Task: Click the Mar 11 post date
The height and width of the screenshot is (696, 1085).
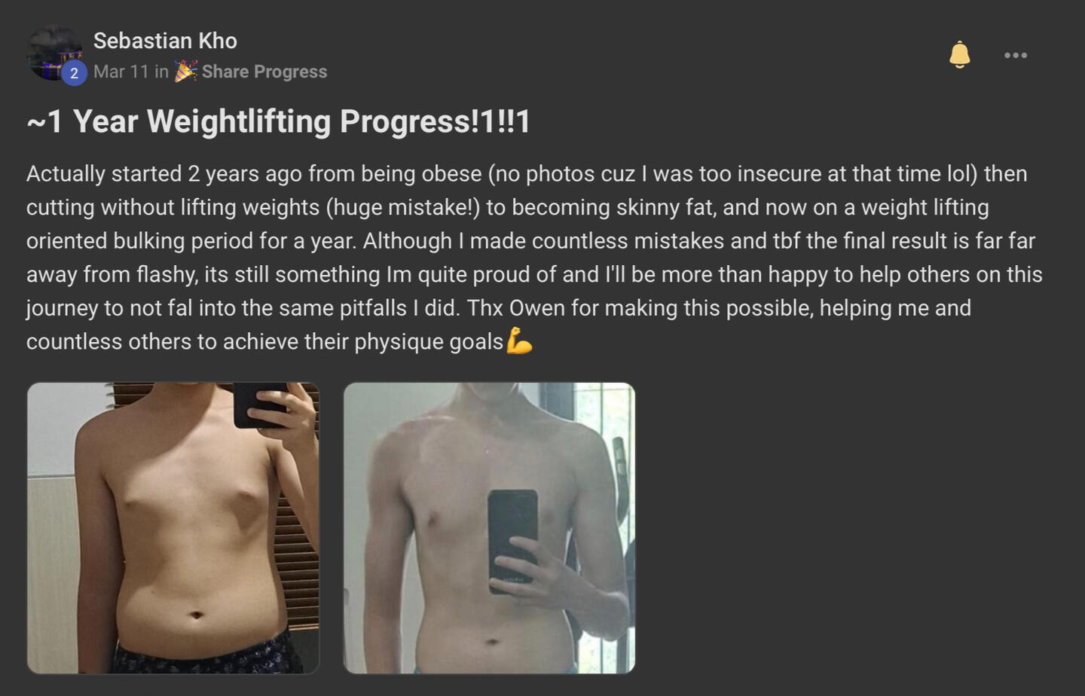Action: pos(121,72)
